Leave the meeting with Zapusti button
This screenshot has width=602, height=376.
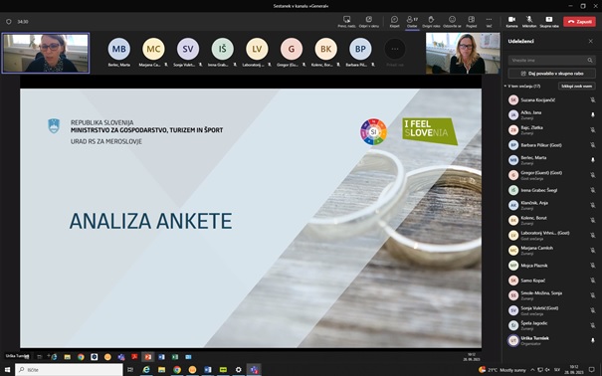tap(579, 22)
